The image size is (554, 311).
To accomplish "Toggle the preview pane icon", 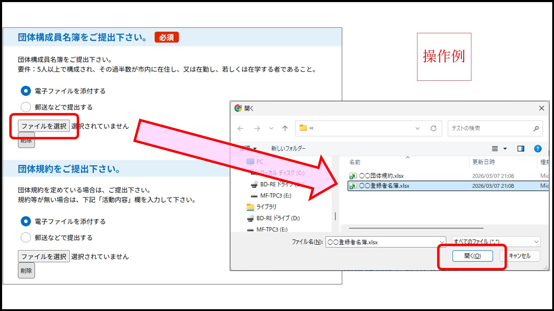I will (x=521, y=149).
